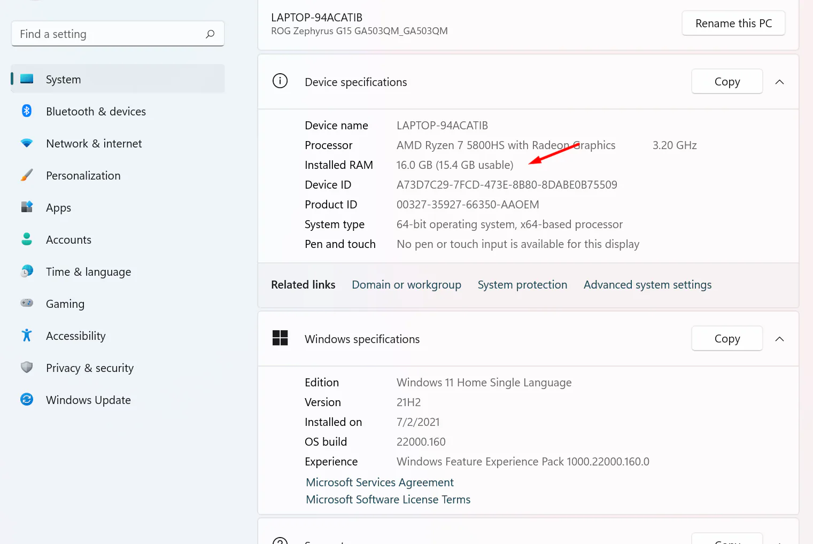
Task: Click the Windows Feature Experience Pack text
Action: [523, 462]
